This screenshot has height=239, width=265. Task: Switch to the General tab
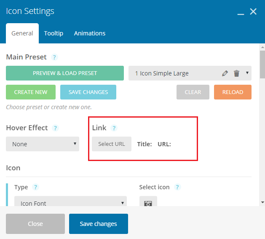(x=22, y=33)
